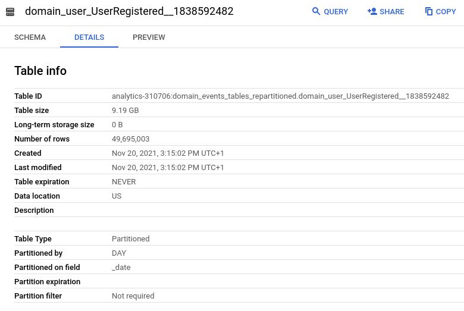Screen dimensions: 464x311
Task: Click the Last modified label
Action: click(x=38, y=168)
